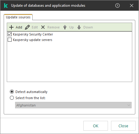Click the Kaspersky logo in title bar

tap(6, 6)
